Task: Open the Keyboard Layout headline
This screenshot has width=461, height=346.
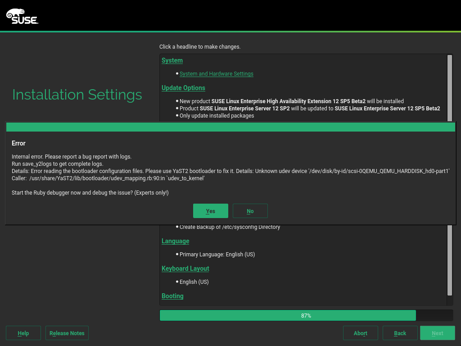Action: click(185, 269)
